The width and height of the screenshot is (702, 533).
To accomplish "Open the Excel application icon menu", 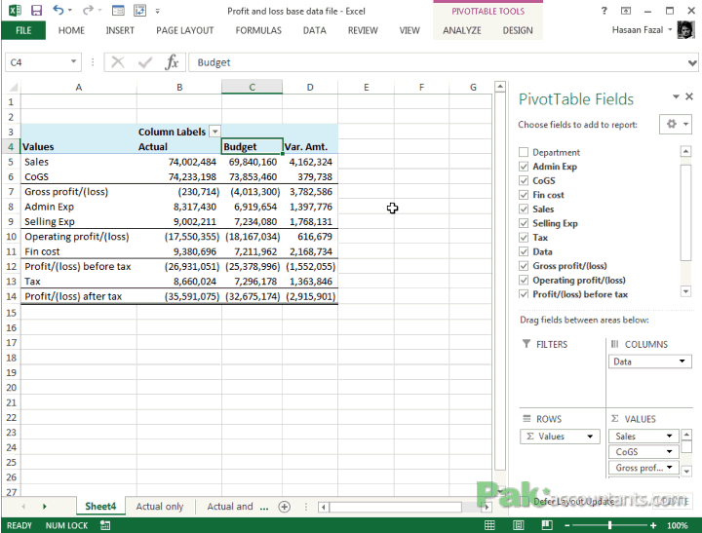I will pyautogui.click(x=15, y=11).
